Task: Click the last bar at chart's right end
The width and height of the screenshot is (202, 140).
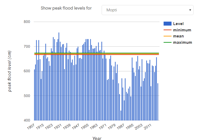Action: [158, 102]
